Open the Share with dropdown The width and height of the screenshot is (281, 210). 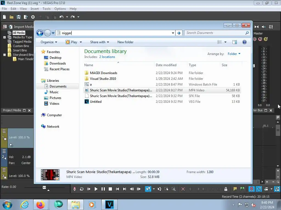[100, 42]
